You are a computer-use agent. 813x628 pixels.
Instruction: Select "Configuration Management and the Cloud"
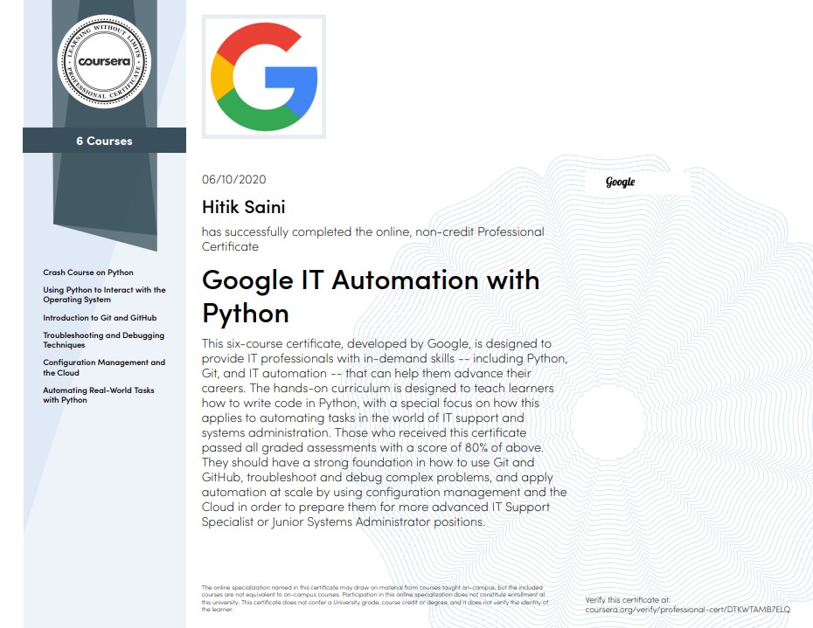pos(103,366)
